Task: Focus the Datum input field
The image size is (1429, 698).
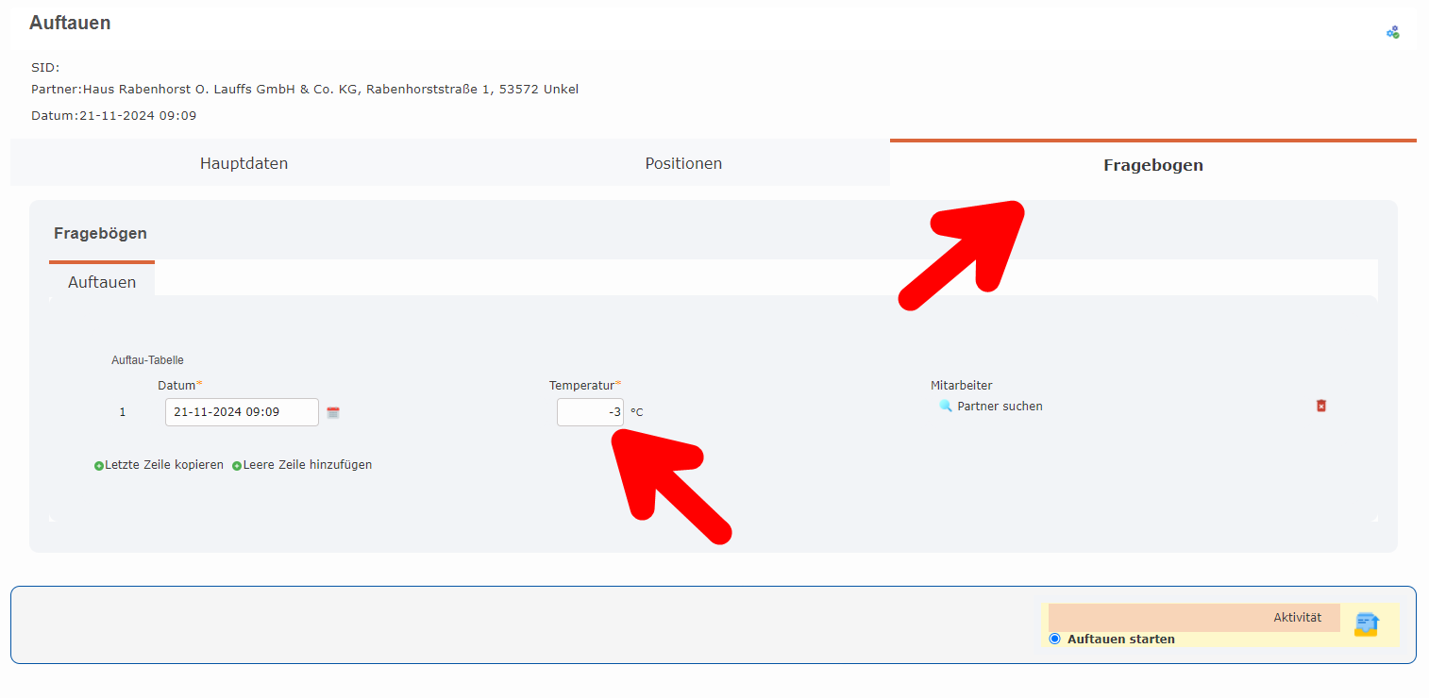Action: tap(242, 412)
